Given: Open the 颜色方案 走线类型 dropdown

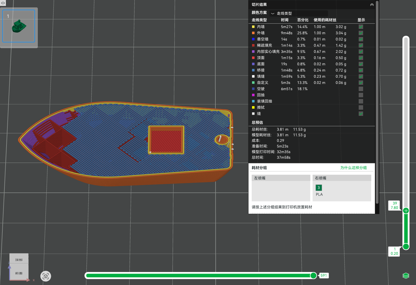Looking at the screenshot, I should coord(298,13).
